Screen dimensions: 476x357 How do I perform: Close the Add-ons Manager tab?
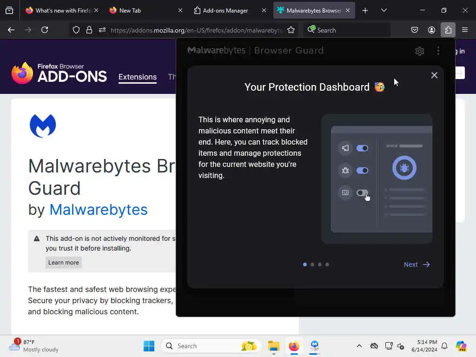tap(264, 10)
